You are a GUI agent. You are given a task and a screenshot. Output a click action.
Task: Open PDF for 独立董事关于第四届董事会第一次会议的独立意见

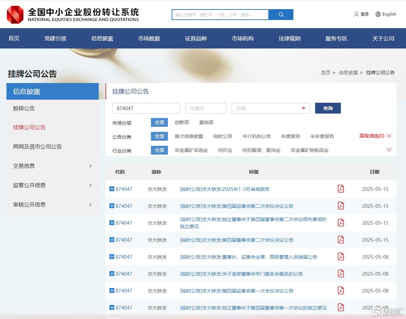341,307
